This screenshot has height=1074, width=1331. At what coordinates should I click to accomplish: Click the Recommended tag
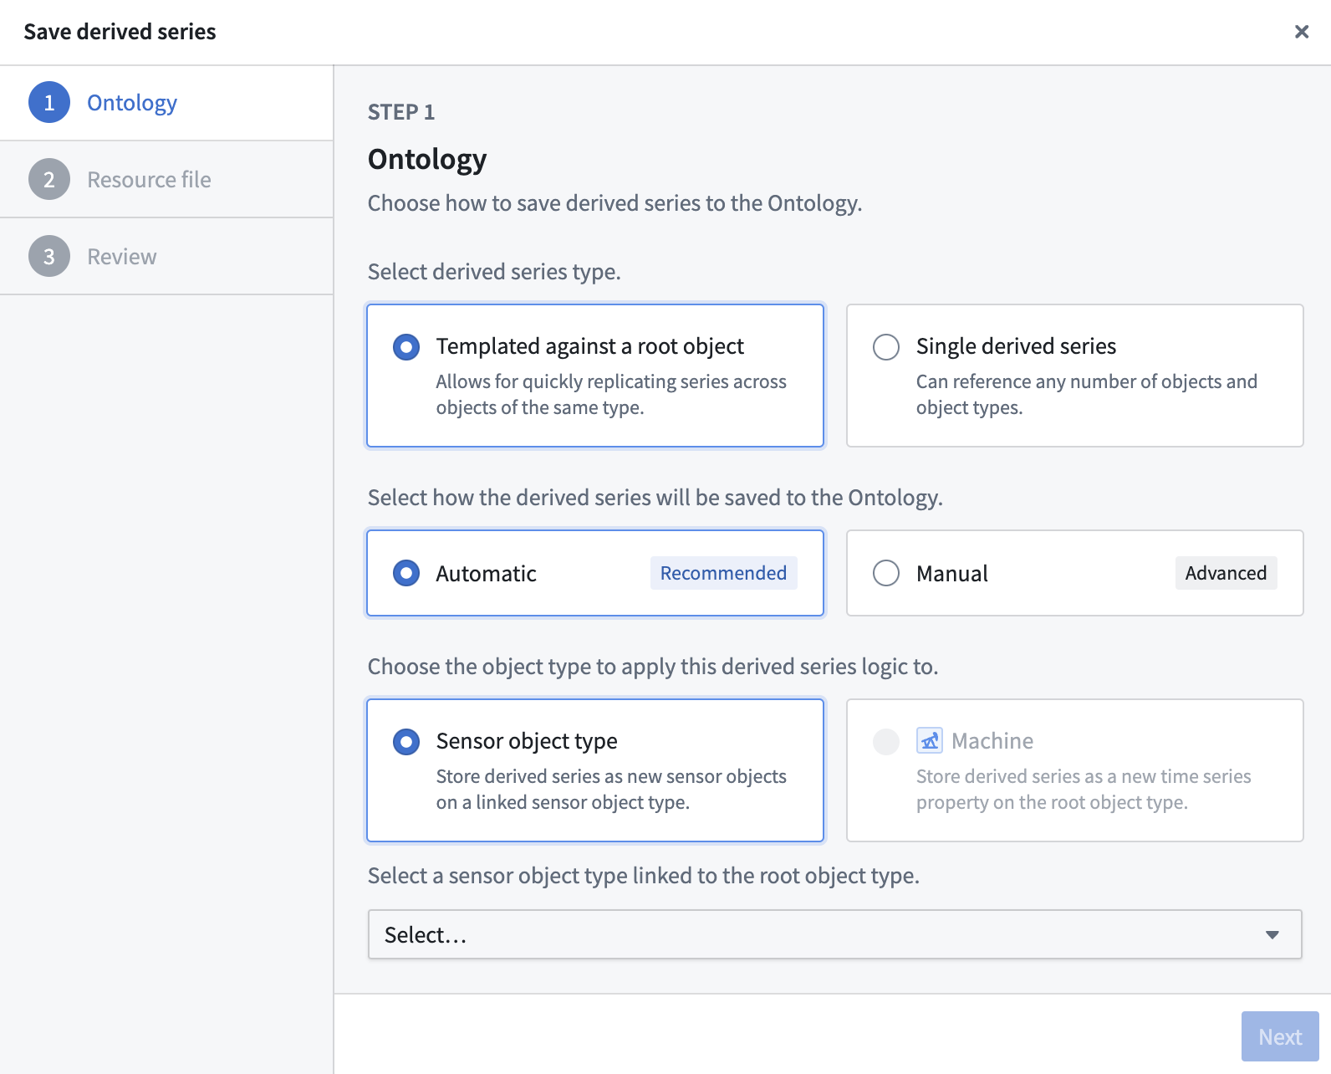pyautogui.click(x=724, y=573)
